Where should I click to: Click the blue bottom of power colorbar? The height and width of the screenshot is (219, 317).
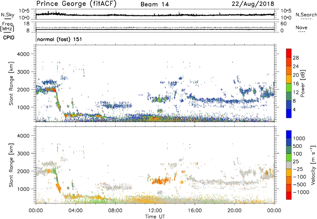pos(289,113)
